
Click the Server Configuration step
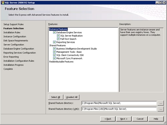14,45
